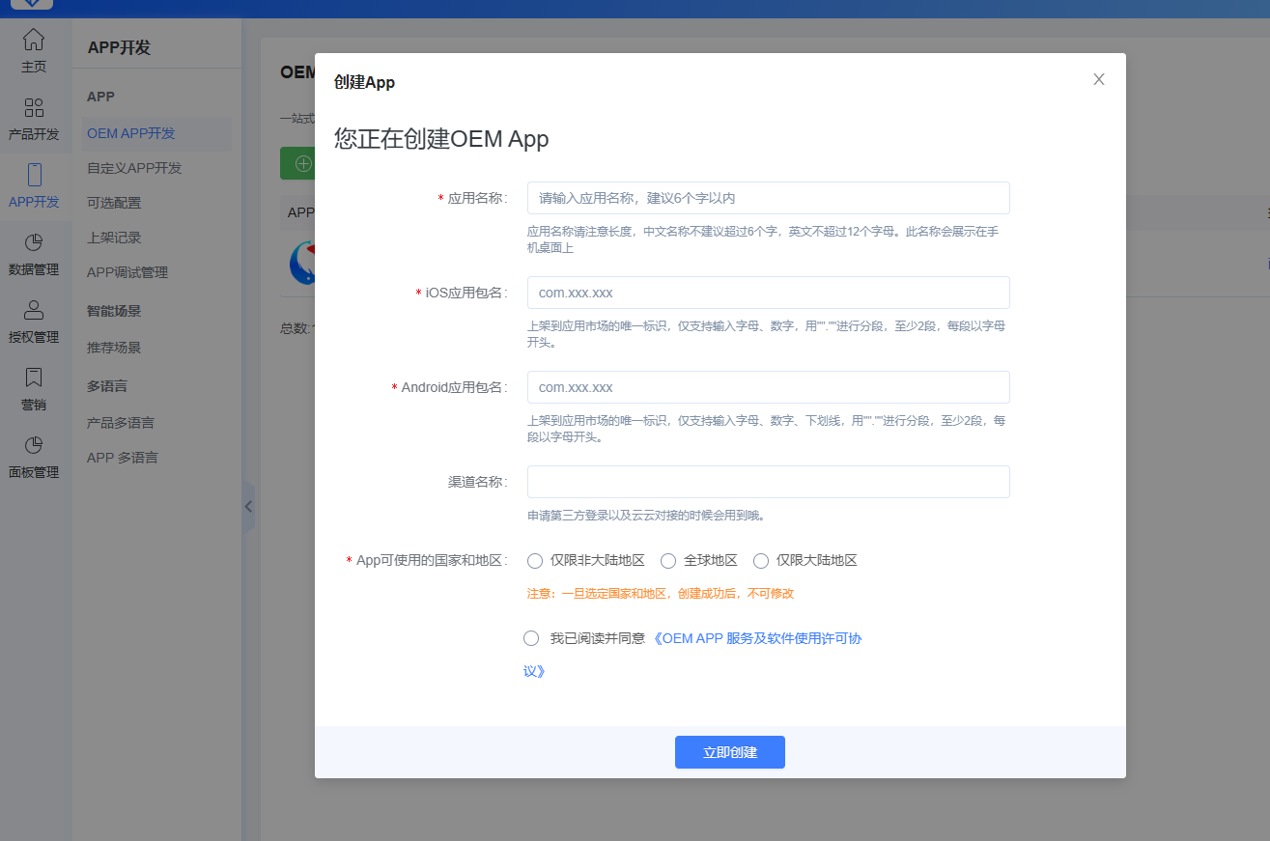
Task: Open 授权管理 person icon
Action: [x=34, y=310]
